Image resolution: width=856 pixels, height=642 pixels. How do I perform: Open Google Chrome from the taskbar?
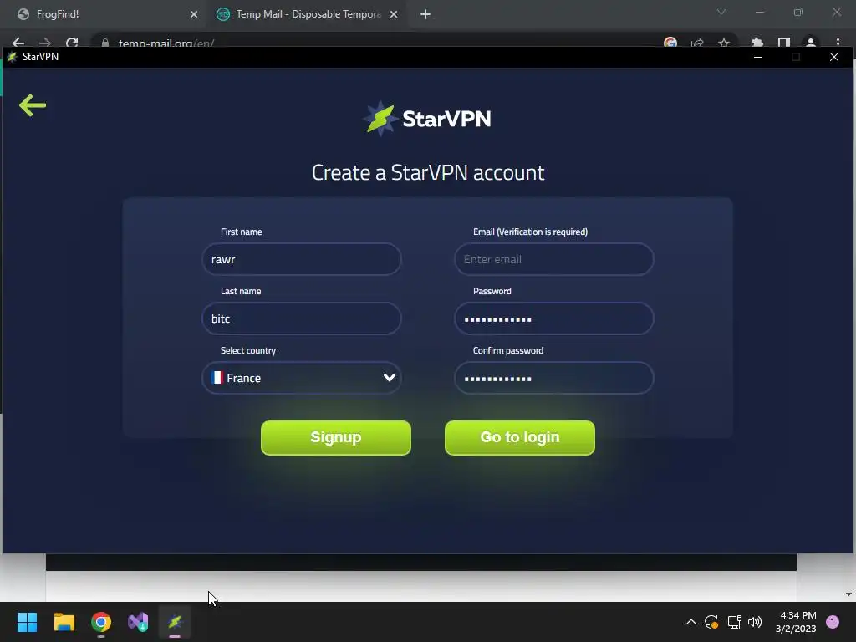(101, 622)
